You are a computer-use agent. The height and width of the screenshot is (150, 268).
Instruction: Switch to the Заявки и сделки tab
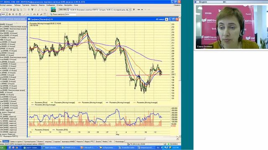[x=16, y=142]
